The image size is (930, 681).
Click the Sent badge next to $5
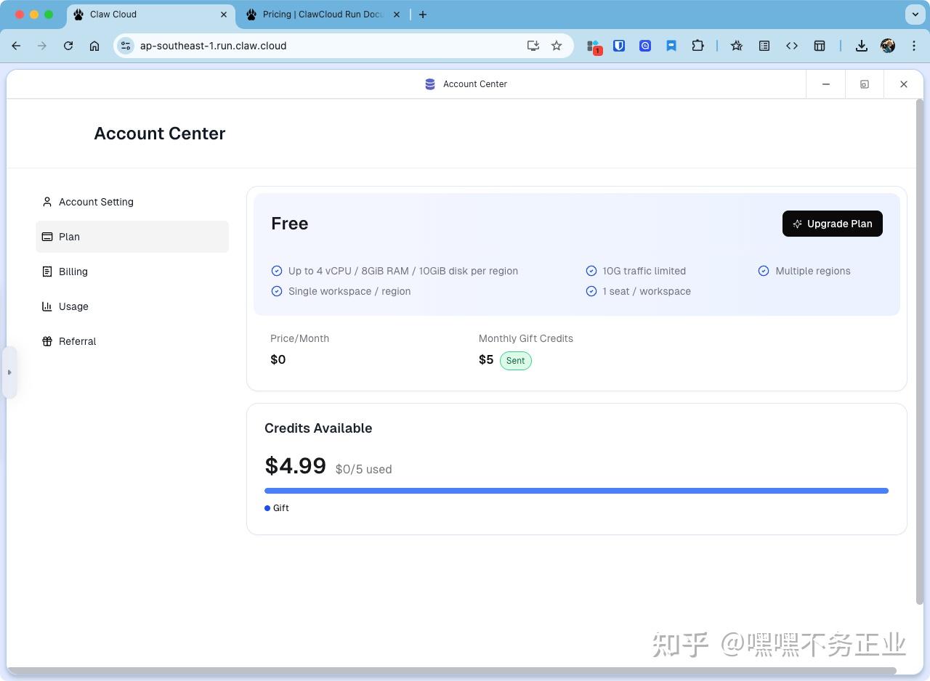point(515,360)
